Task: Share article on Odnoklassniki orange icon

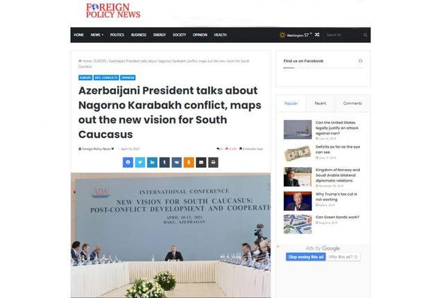Action: click(x=189, y=163)
